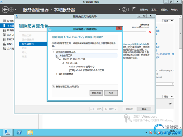The width and height of the screenshot is (183, 137).
Task: Open the notifications flag icon
Action: point(134,9)
